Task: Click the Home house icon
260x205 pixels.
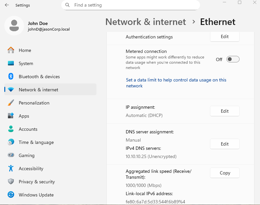Action: (11, 50)
